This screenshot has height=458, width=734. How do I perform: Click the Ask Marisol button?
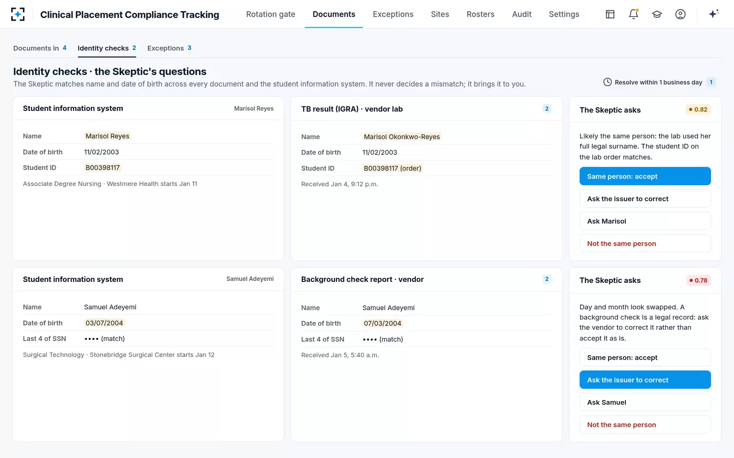(645, 221)
